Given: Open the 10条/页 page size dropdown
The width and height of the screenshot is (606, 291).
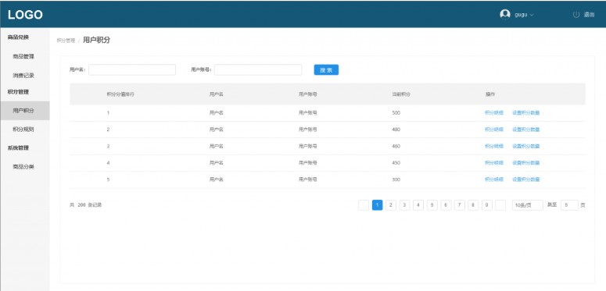Looking at the screenshot, I should point(527,205).
